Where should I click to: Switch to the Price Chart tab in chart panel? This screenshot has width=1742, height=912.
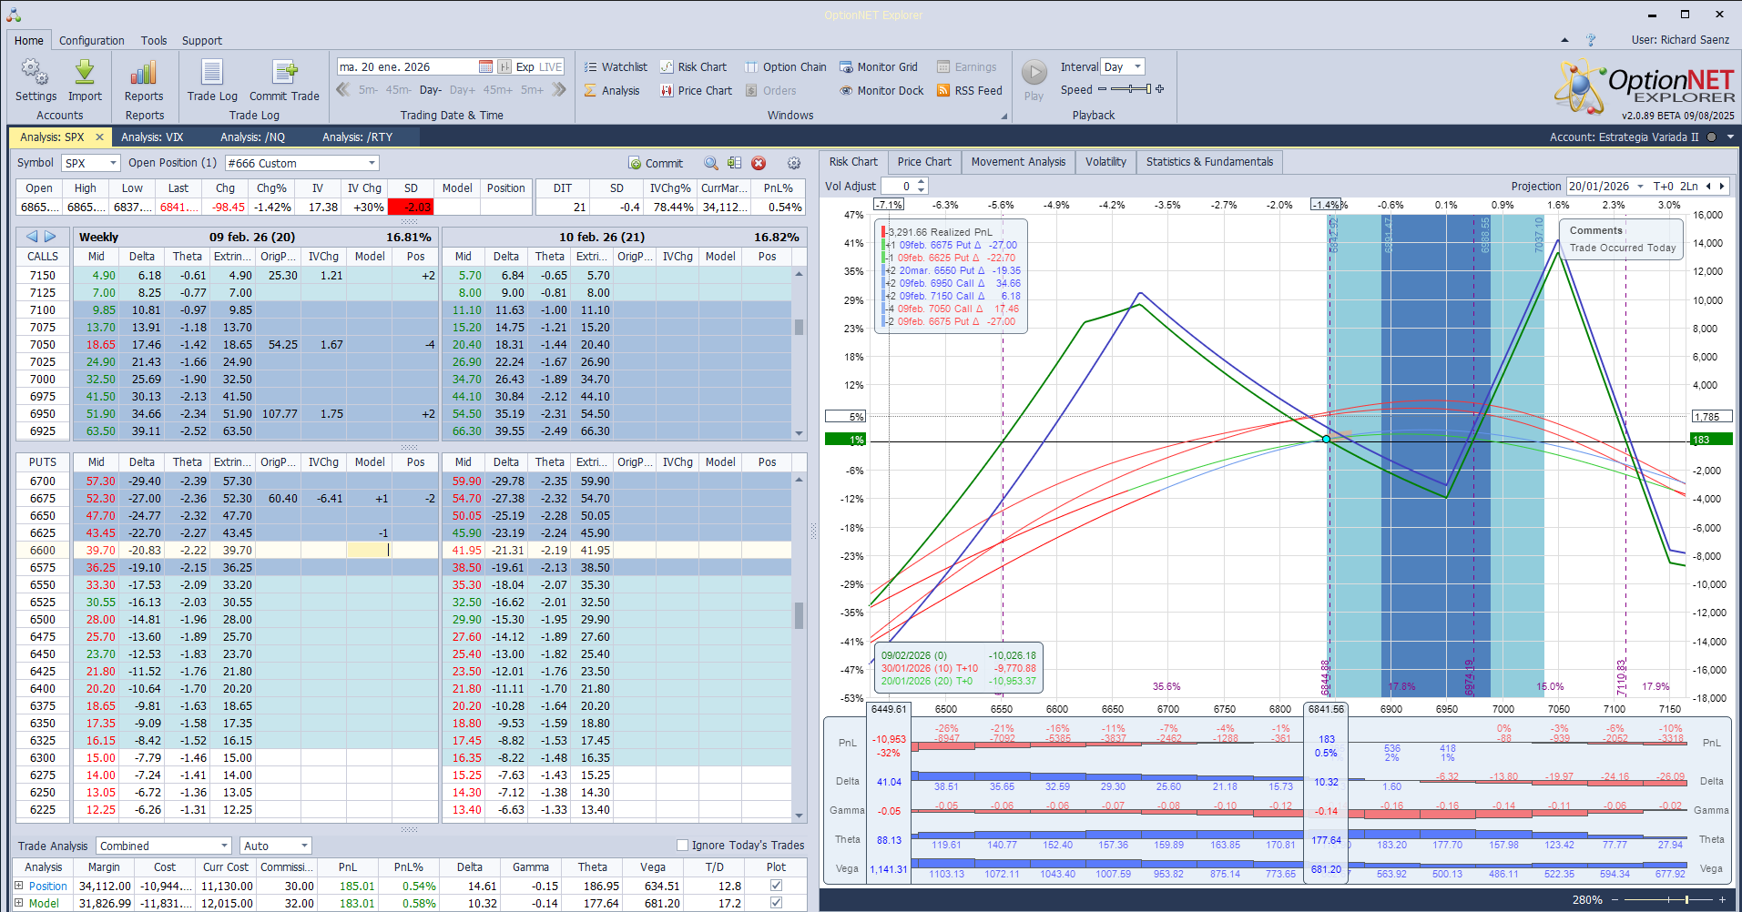point(924,162)
